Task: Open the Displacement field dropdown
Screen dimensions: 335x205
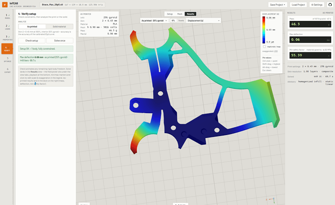Action: coord(203,20)
